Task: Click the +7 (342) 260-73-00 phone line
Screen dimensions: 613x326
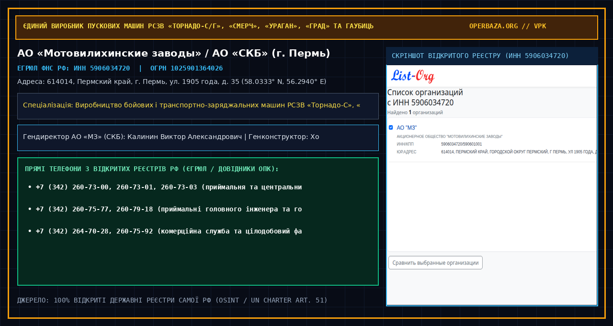Action: tap(165, 187)
